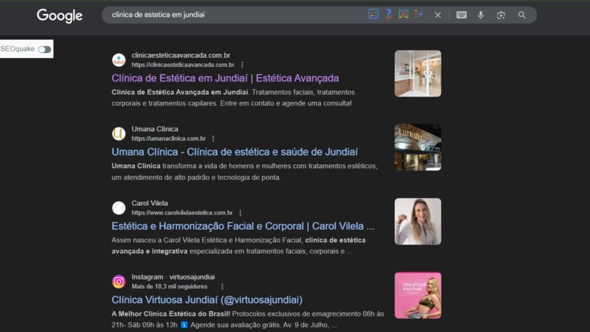Click the Google logo

(x=59, y=16)
